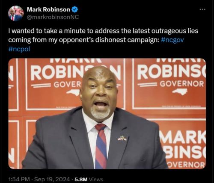Click the Views label beside 5.8M

[96, 180]
